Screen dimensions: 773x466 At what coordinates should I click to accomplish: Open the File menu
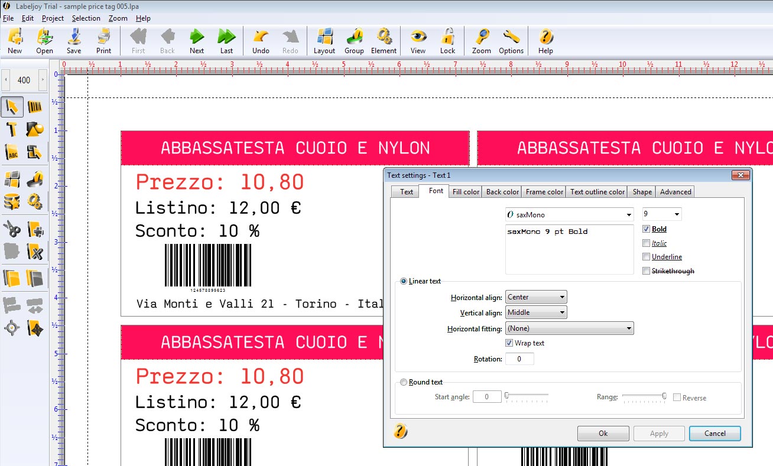click(8, 18)
